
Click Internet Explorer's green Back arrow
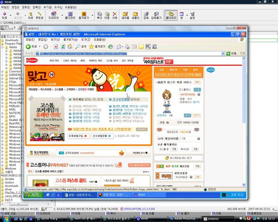click(x=28, y=47)
